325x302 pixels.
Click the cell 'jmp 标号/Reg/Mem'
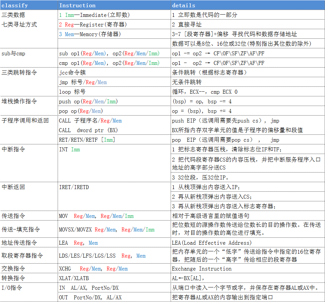point(114,82)
